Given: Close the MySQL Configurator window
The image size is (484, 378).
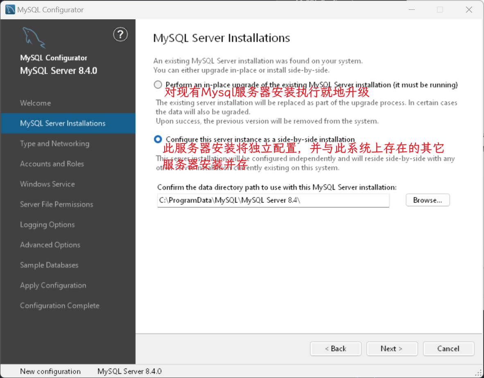Looking at the screenshot, I should pyautogui.click(x=469, y=9).
